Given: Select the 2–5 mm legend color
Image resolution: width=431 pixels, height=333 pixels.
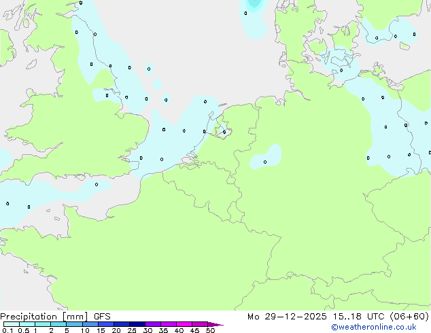Looking at the screenshot, I should click(x=58, y=324).
